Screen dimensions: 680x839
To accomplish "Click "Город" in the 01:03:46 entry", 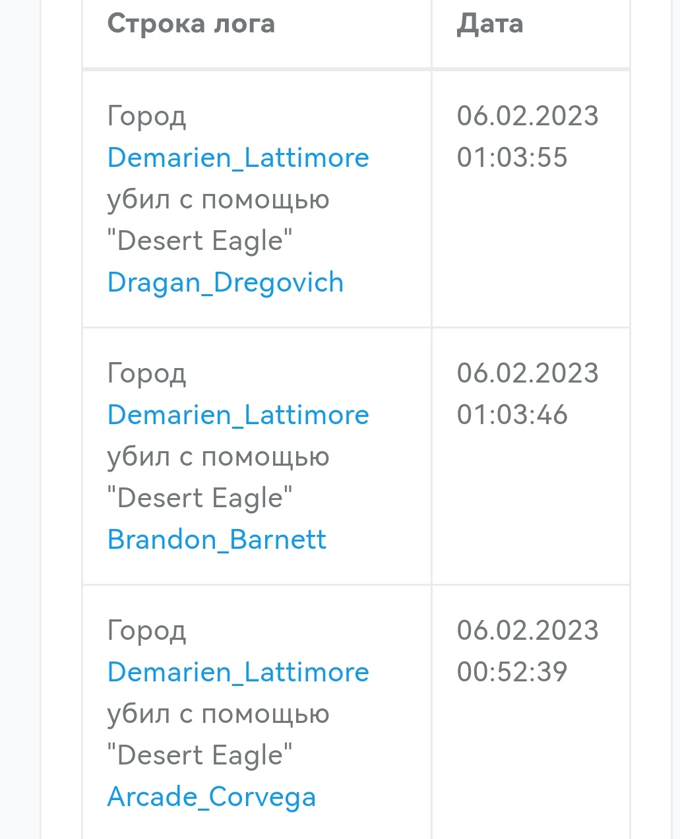I will pyautogui.click(x=147, y=374).
